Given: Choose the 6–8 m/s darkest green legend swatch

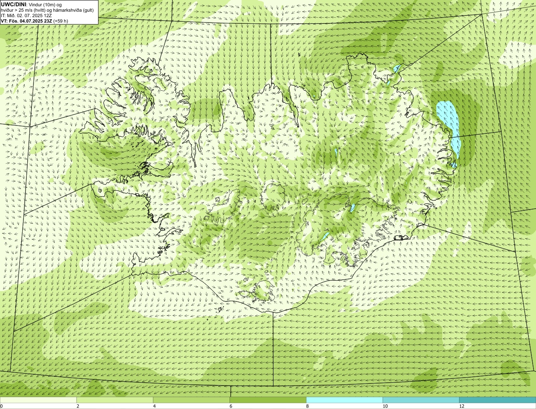Looking at the screenshot, I should pyautogui.click(x=268, y=400).
